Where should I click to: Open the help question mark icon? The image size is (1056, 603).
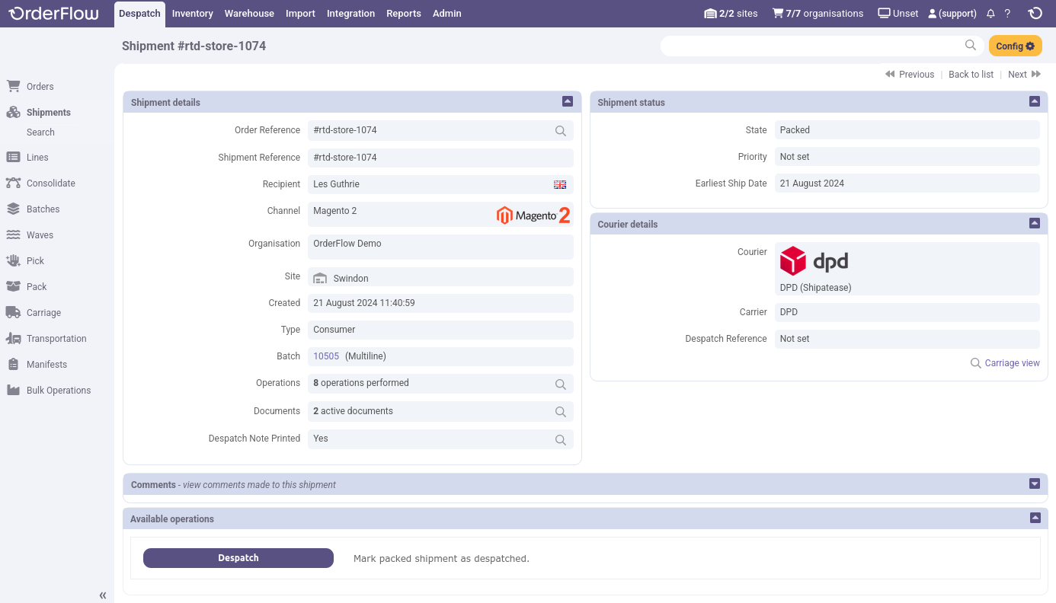pyautogui.click(x=1007, y=14)
